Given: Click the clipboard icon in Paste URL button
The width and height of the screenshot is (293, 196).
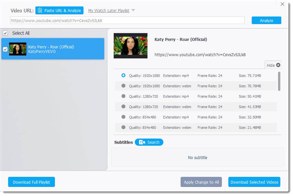Looking at the screenshot, I should [40, 10].
